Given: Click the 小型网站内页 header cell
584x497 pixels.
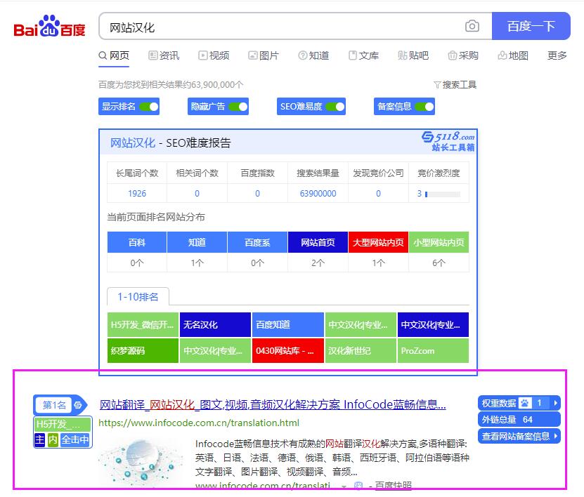Looking at the screenshot, I should coord(439,243).
